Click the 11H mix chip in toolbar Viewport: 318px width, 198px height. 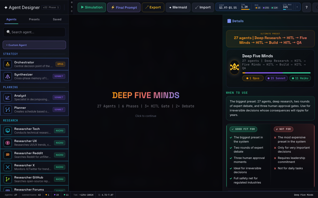coord(274,8)
